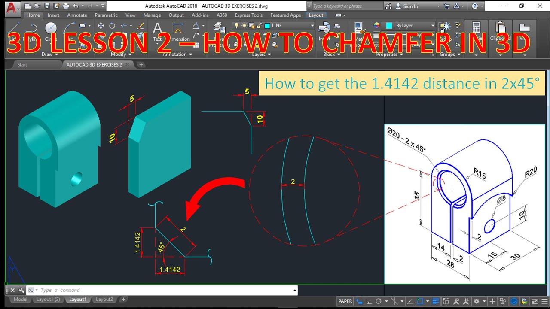Add a new layout with plus button
The height and width of the screenshot is (309, 550).
coord(123,300)
